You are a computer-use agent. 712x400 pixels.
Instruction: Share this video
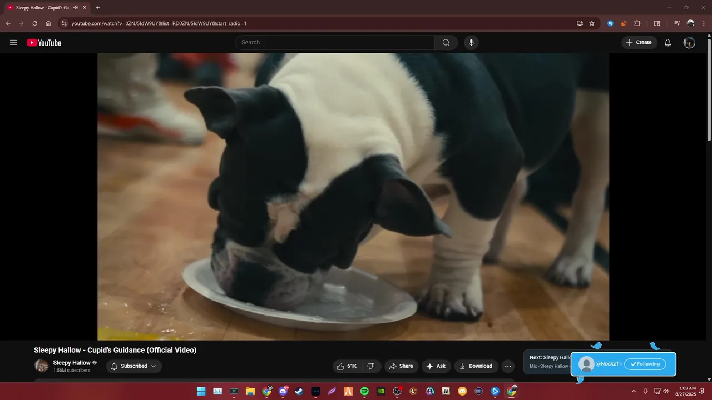[401, 366]
